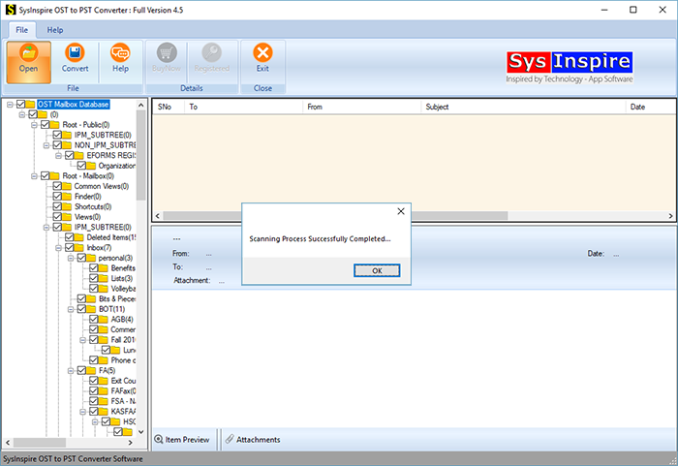Collapse the Inbox(7) tree node
The height and width of the screenshot is (466, 678).
click(x=58, y=248)
